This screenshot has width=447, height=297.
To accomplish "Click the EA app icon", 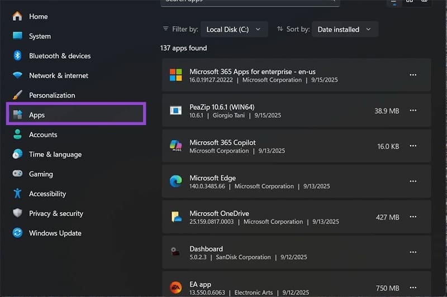I will click(x=176, y=288).
